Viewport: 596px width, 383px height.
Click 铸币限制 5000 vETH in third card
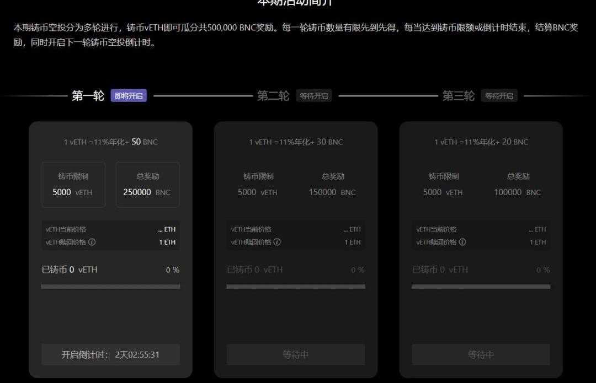click(444, 185)
